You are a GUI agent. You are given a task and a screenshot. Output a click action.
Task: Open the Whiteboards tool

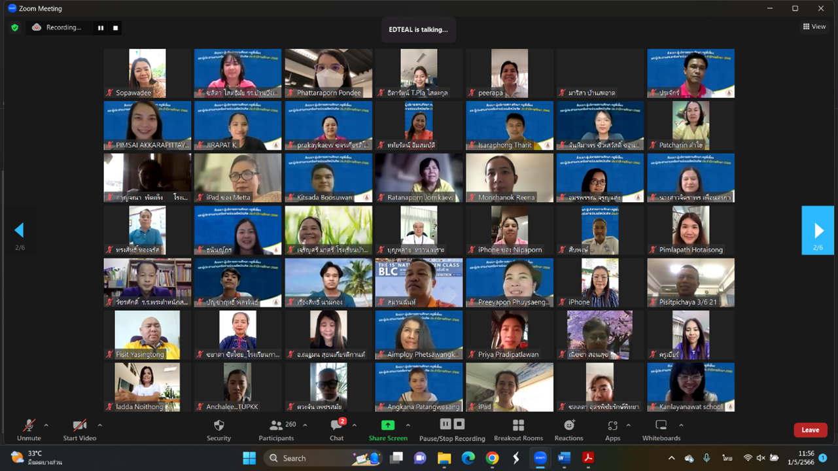point(661,430)
